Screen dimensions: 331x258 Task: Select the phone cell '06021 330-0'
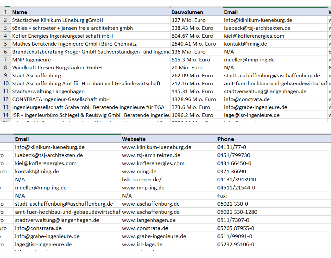click(x=274, y=204)
